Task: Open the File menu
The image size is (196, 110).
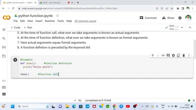Action: (16, 21)
